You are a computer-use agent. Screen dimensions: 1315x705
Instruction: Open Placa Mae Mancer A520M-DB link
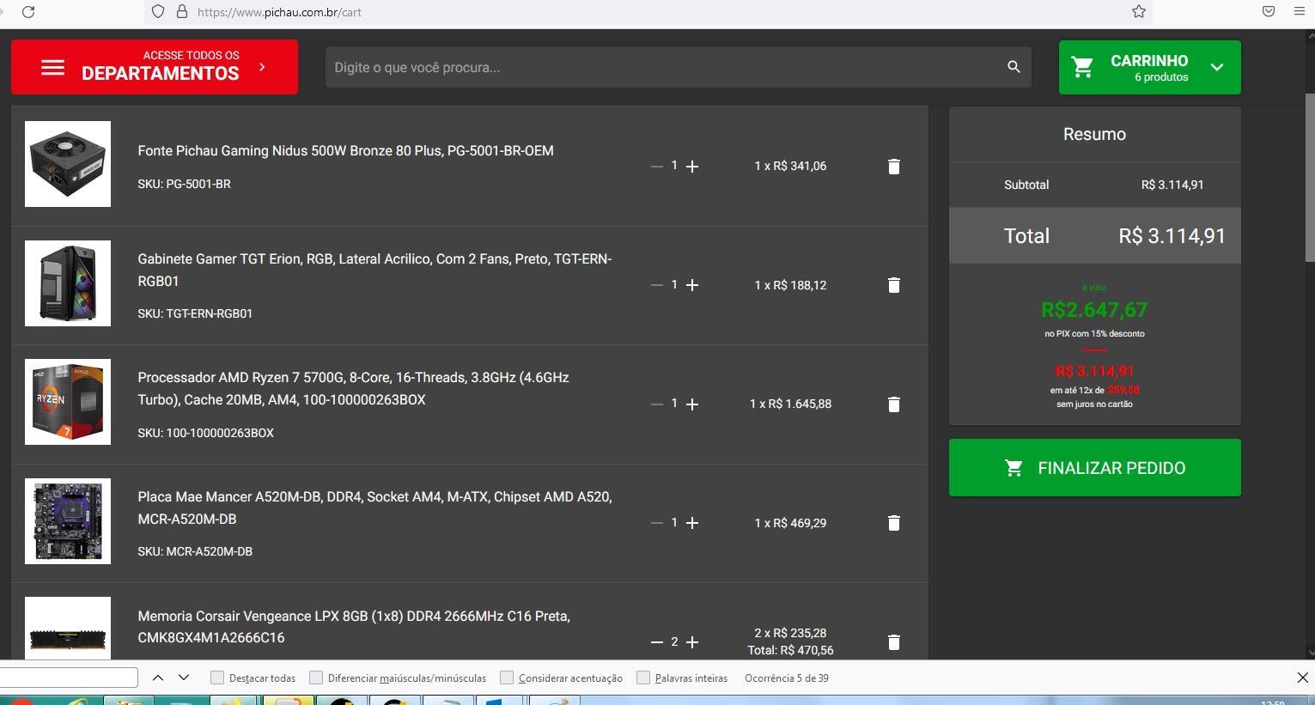pos(374,507)
